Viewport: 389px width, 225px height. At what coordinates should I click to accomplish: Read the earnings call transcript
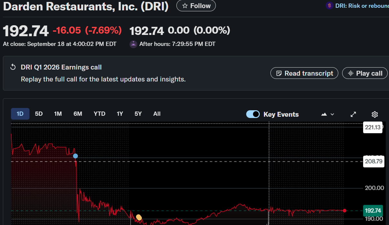point(304,73)
